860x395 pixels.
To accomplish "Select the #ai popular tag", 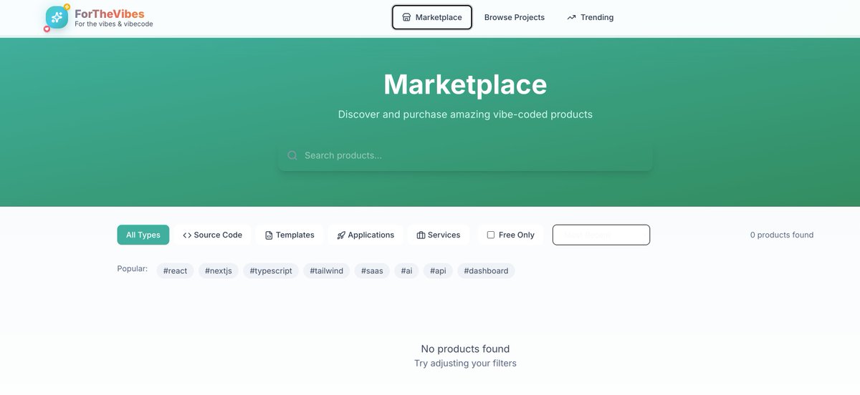I will point(406,270).
